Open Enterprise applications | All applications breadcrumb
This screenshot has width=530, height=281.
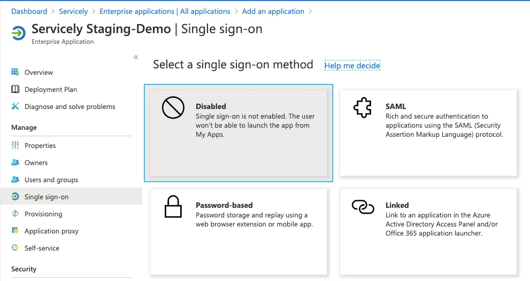coord(165,11)
